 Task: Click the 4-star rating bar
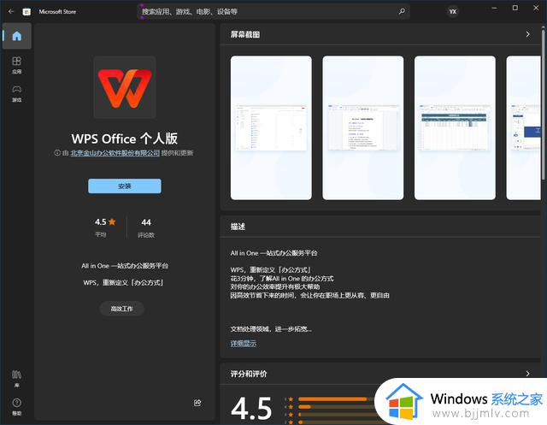pyautogui.click(x=337, y=406)
